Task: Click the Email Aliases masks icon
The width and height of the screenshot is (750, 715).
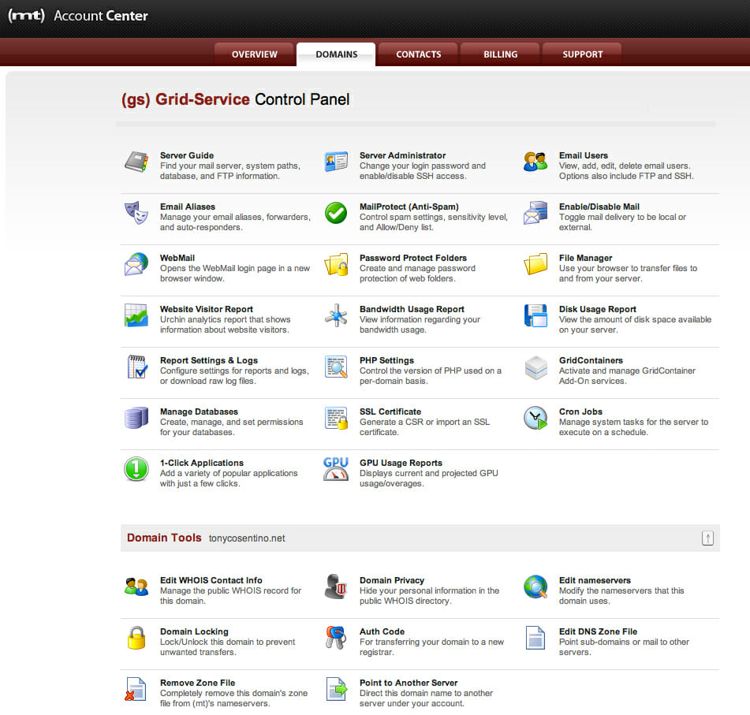Action: [x=136, y=213]
